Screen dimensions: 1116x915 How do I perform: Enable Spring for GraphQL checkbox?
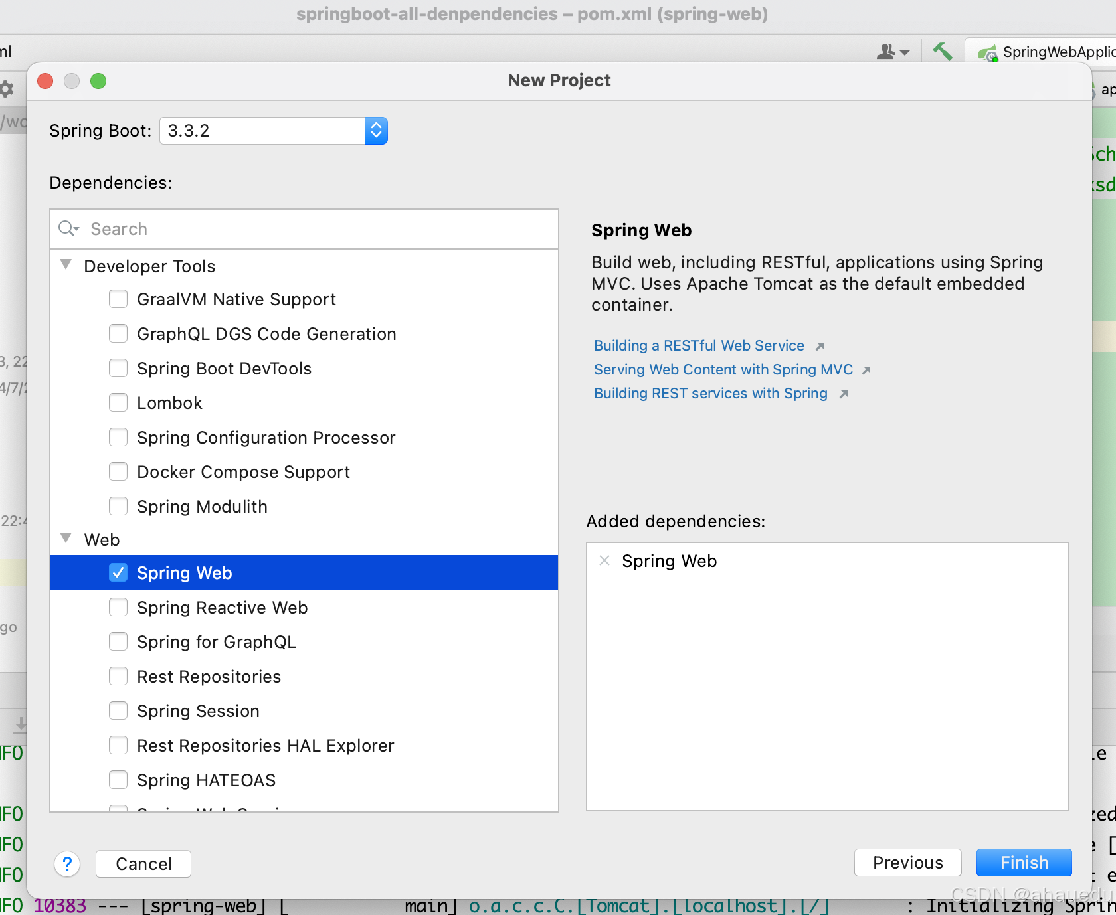coord(118,641)
